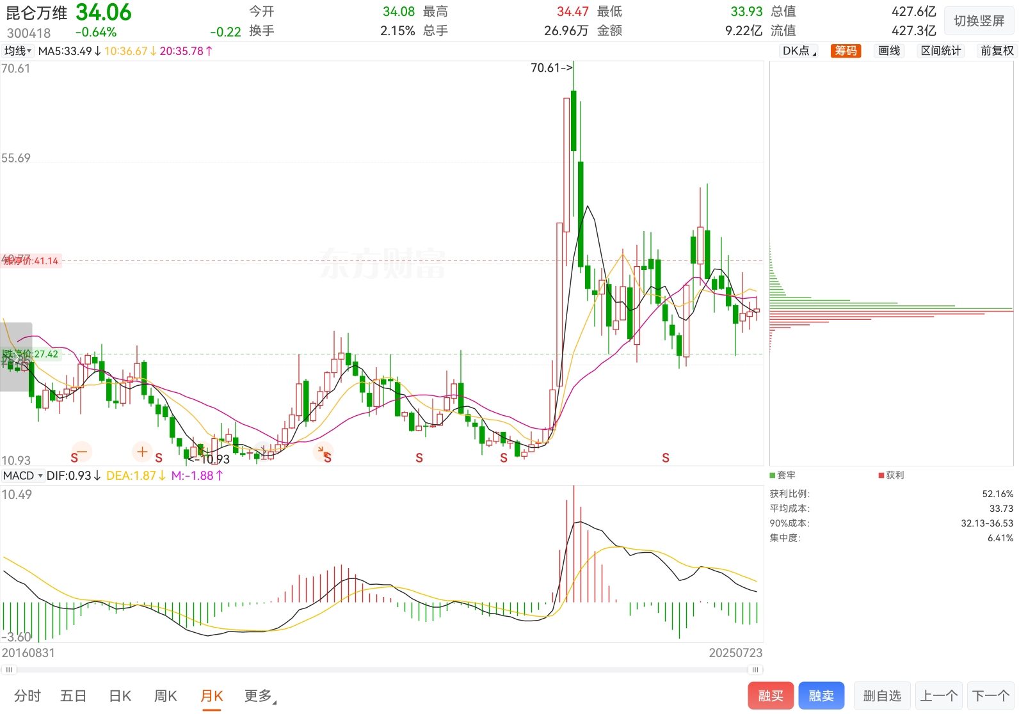Switch to the 五日 five-day tab
The height and width of the screenshot is (714, 1019).
tap(73, 696)
